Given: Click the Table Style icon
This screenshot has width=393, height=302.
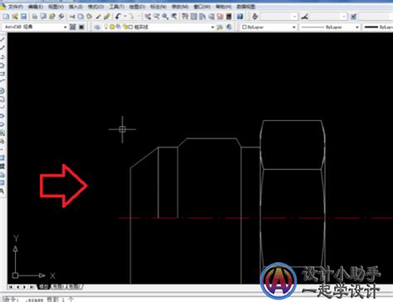Looking at the screenshot, I should [x=353, y=17].
